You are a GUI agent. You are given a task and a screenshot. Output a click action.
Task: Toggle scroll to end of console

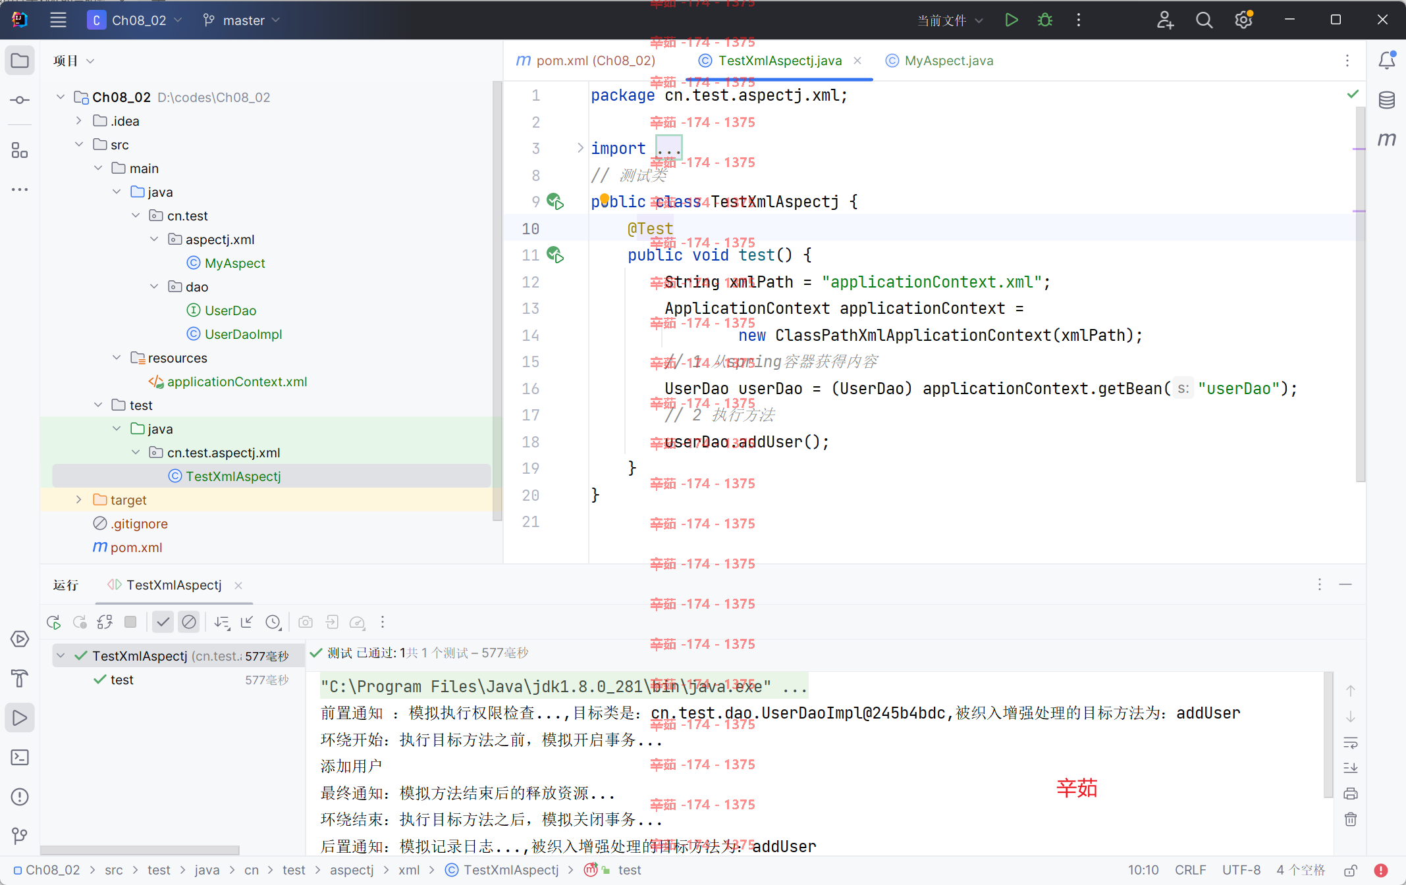click(x=1351, y=768)
